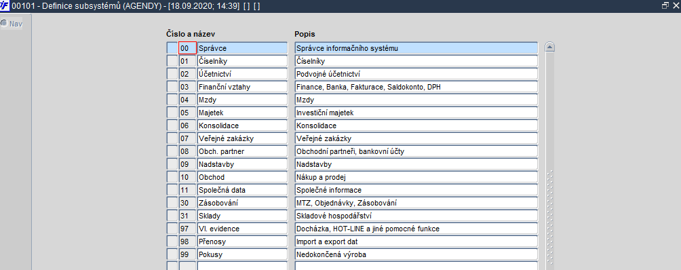Image resolution: width=681 pixels, height=270 pixels.
Task: Click the number field 30
Action: point(187,203)
